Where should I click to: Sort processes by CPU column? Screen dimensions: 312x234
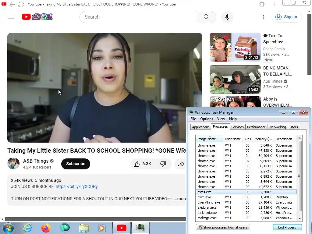point(248,139)
